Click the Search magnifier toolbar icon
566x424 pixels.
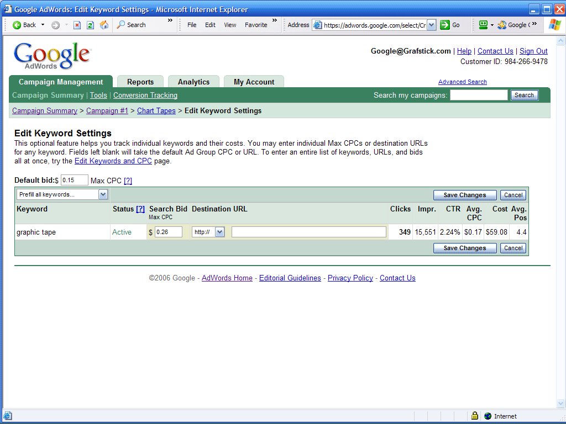click(121, 25)
